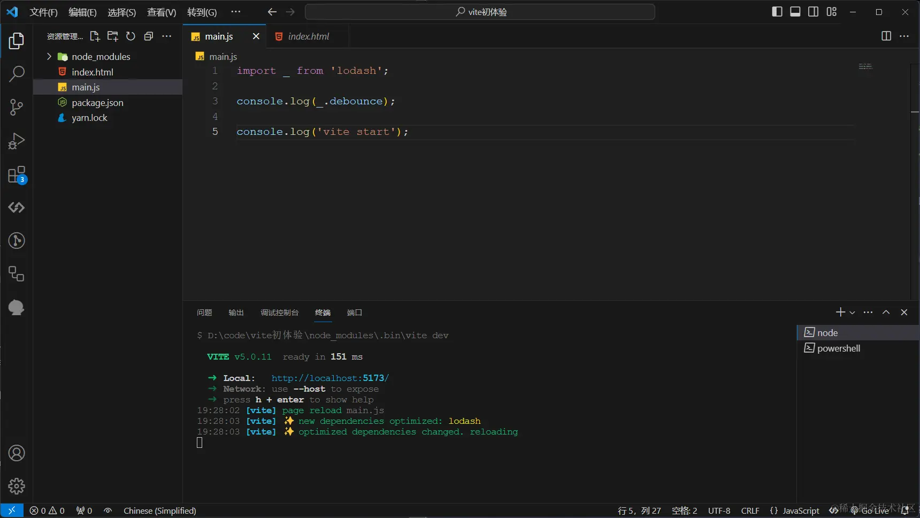This screenshot has width=920, height=518.
Task: Click the editor minimap
Action: point(865,66)
